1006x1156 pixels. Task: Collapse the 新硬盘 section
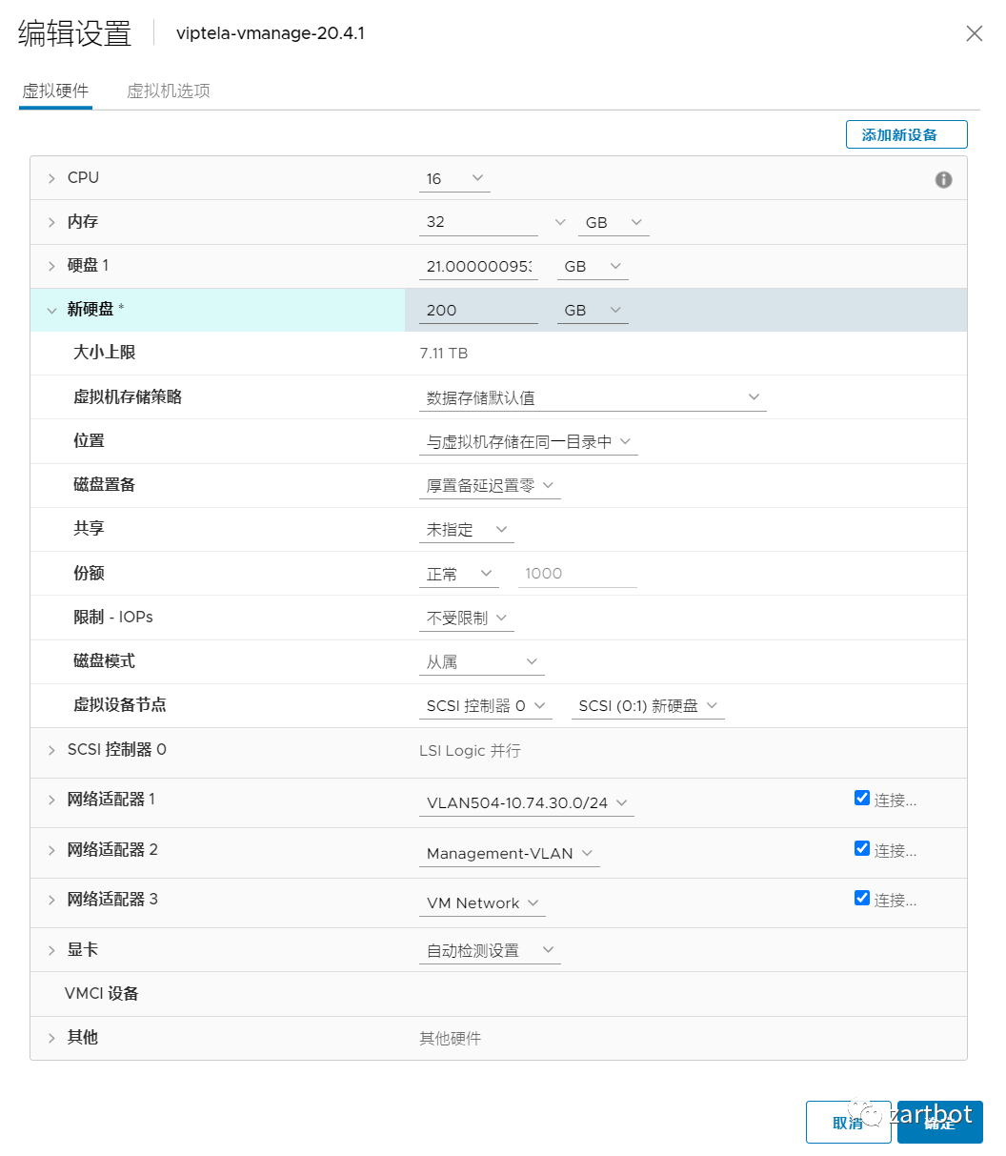(x=51, y=310)
